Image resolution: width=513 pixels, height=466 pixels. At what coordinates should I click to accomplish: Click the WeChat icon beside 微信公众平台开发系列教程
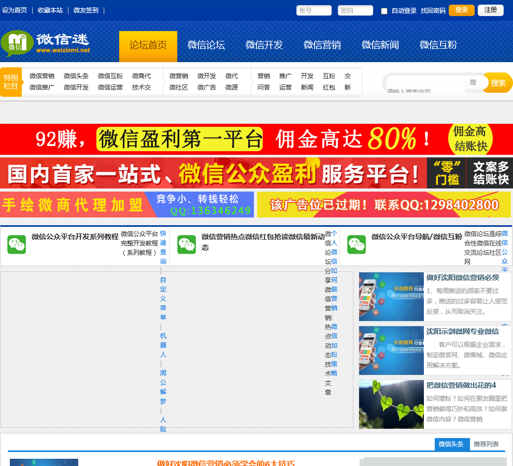coord(17,244)
